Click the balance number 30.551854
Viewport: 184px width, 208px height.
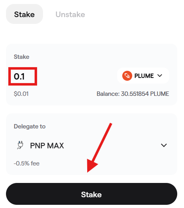[x=135, y=94]
